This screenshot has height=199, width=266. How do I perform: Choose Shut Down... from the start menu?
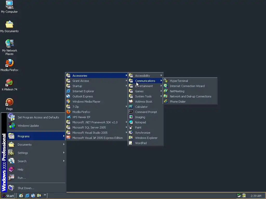tap(36, 188)
